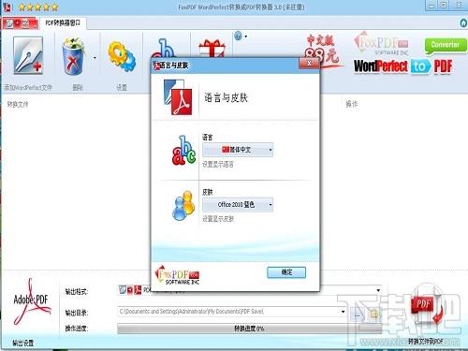Viewport: 468px width, 351px height.
Task: Click the 操作 column header
Action: click(352, 104)
